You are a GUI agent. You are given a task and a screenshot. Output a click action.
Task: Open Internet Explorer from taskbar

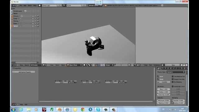point(21,110)
